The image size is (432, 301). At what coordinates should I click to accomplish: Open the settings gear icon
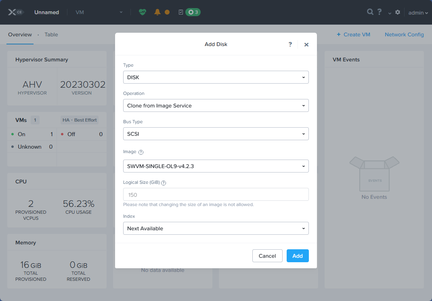click(397, 13)
